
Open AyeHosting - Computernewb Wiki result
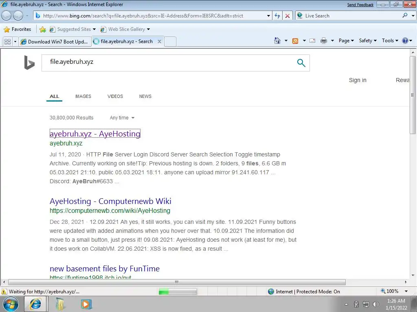[x=110, y=201]
